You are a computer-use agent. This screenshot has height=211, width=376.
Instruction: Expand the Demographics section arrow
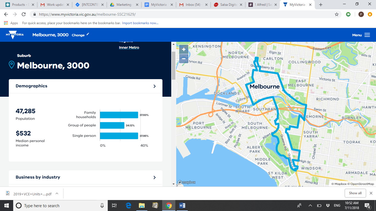click(154, 86)
